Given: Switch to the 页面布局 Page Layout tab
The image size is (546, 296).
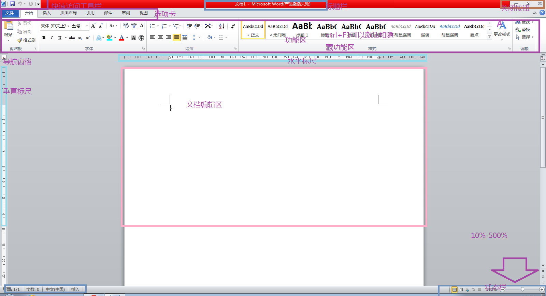Looking at the screenshot, I should (x=69, y=13).
